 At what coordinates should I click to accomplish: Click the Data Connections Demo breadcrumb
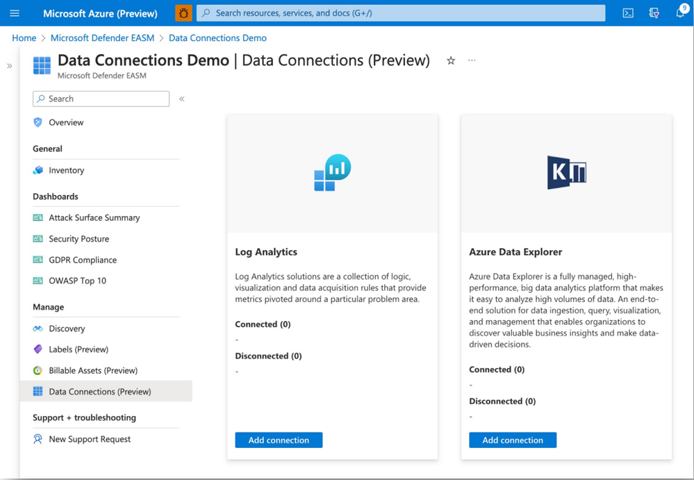click(x=217, y=38)
